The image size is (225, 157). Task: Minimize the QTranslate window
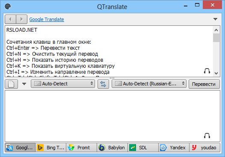pyautogui.click(x=186, y=6)
